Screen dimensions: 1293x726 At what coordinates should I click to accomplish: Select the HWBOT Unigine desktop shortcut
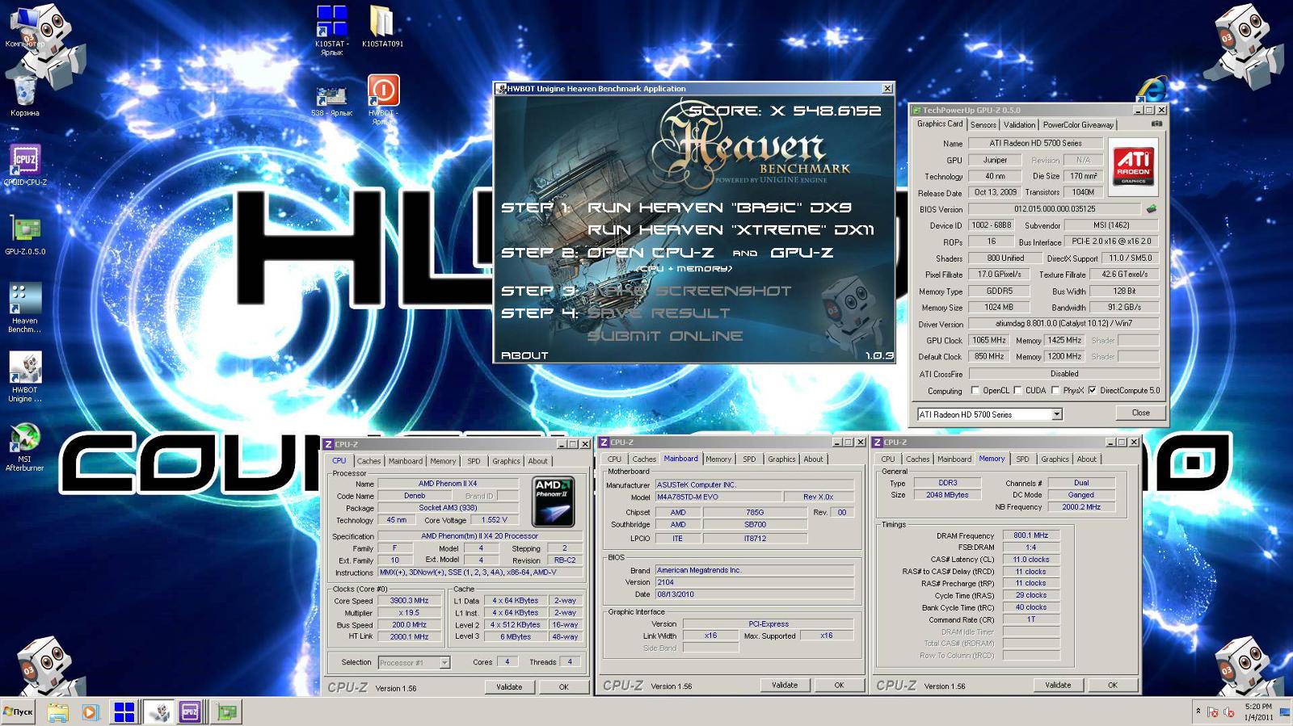(25, 377)
